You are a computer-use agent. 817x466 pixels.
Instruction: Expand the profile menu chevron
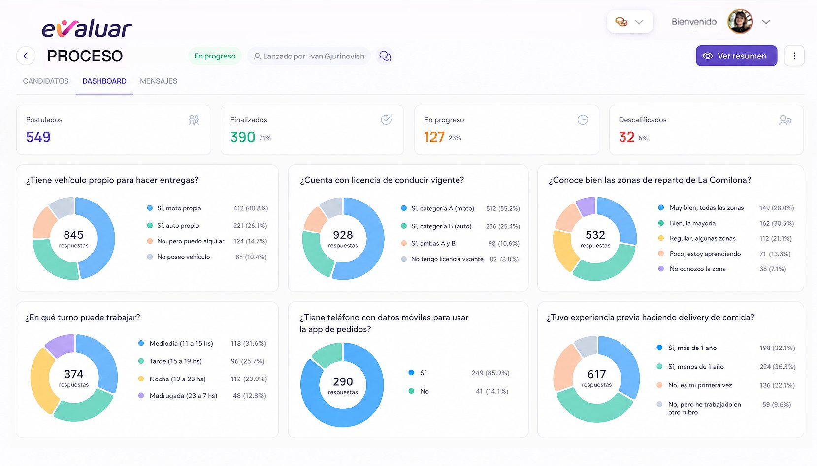click(766, 22)
